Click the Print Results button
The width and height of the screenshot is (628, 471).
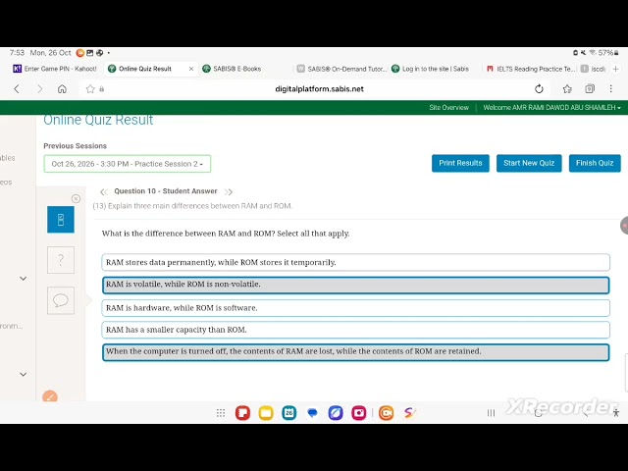(x=460, y=163)
